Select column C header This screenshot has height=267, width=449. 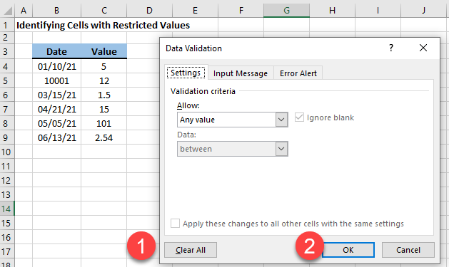104,11
